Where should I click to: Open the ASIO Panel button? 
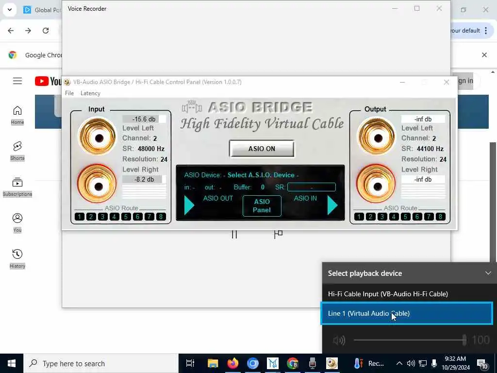point(262,206)
